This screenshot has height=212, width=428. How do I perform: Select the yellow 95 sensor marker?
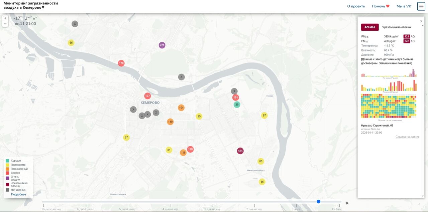click(199, 116)
